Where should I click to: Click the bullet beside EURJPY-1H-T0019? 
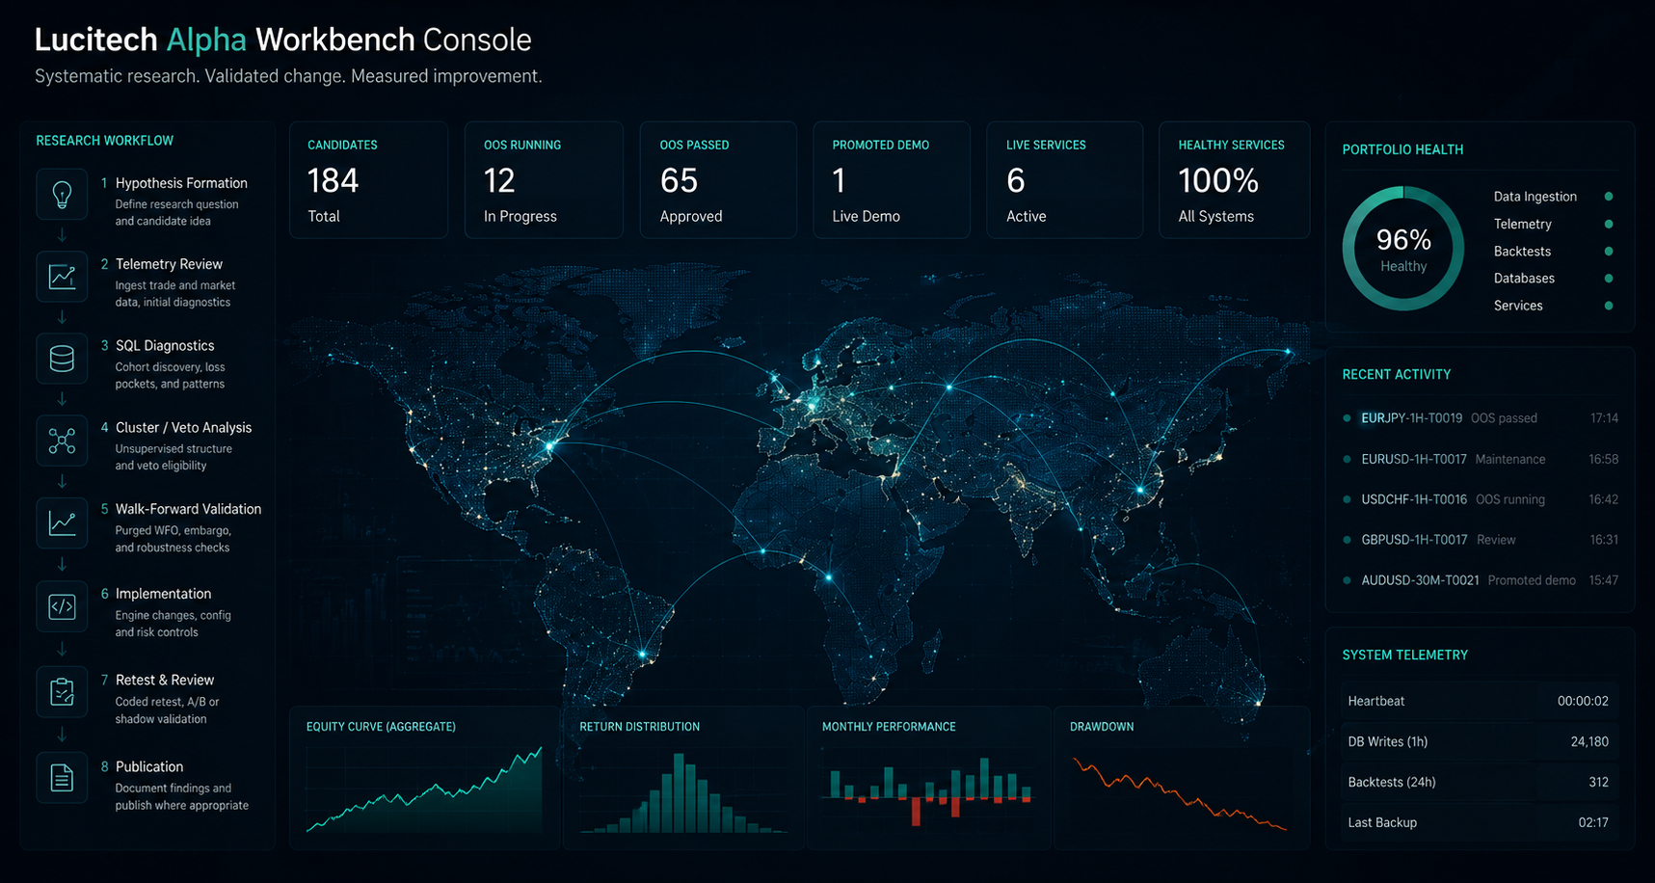point(1347,418)
